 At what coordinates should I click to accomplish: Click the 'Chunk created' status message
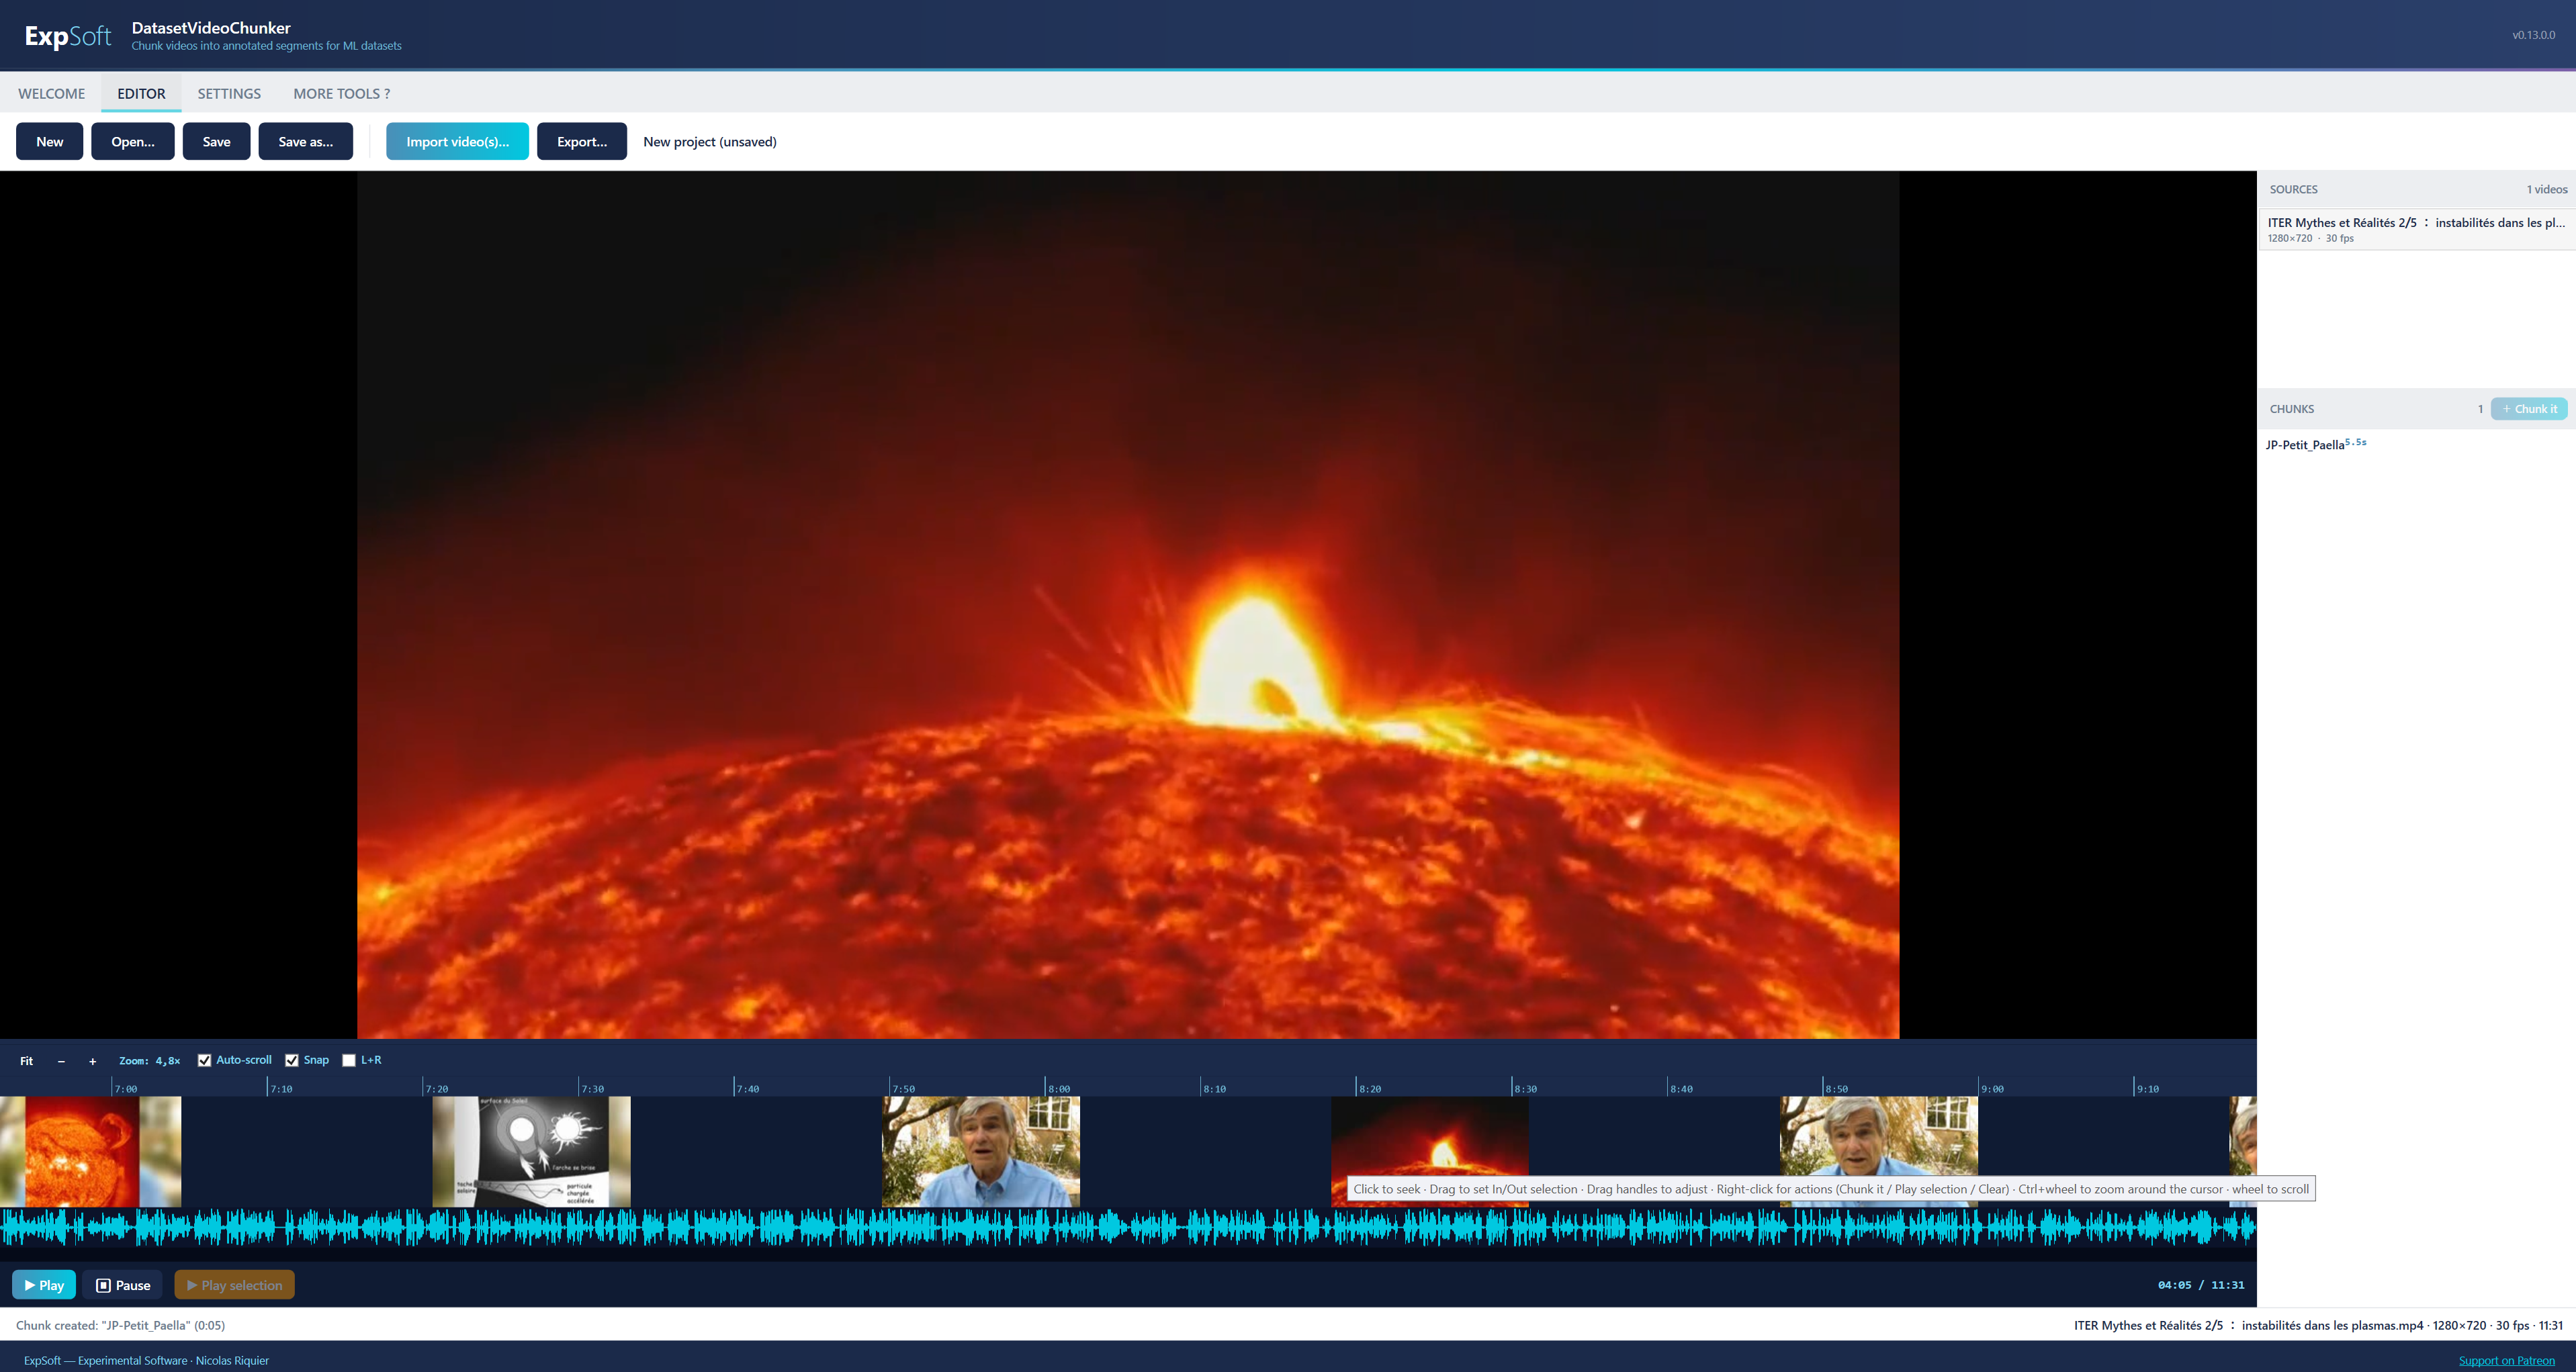point(120,1325)
